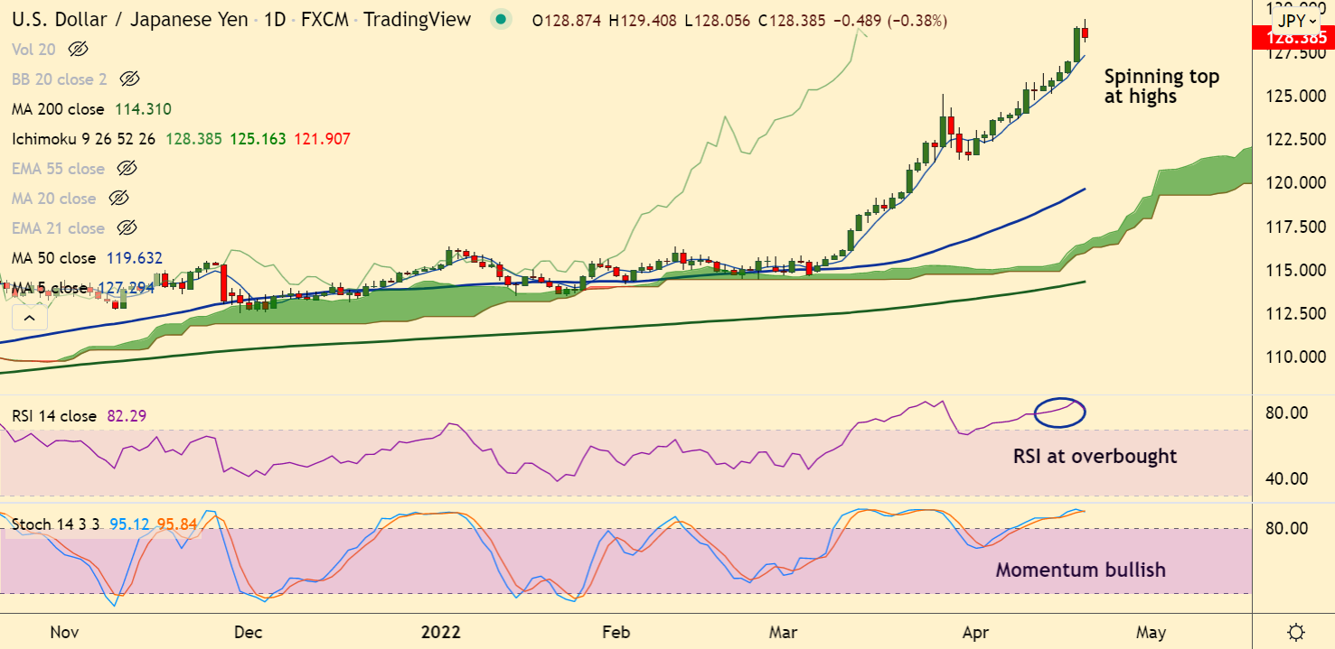Viewport: 1335px width, 649px height.
Task: Click the 2022 label on the time axis
Action: click(x=440, y=632)
